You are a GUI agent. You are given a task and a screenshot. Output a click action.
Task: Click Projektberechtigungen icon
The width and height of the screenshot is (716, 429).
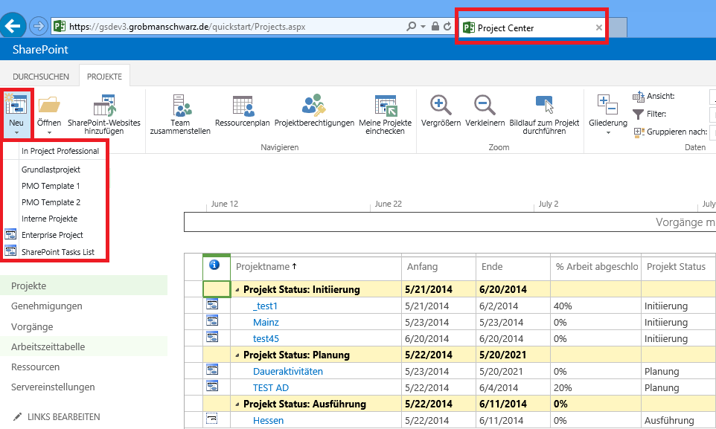coord(314,105)
